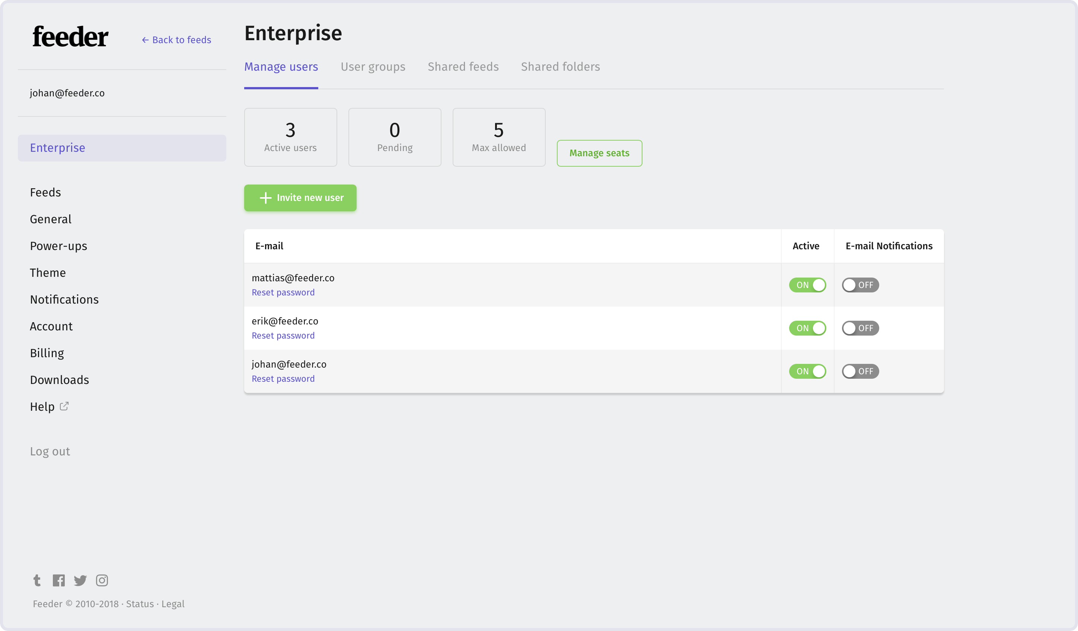Image resolution: width=1078 pixels, height=631 pixels.
Task: Open Billing section
Action: pos(47,353)
